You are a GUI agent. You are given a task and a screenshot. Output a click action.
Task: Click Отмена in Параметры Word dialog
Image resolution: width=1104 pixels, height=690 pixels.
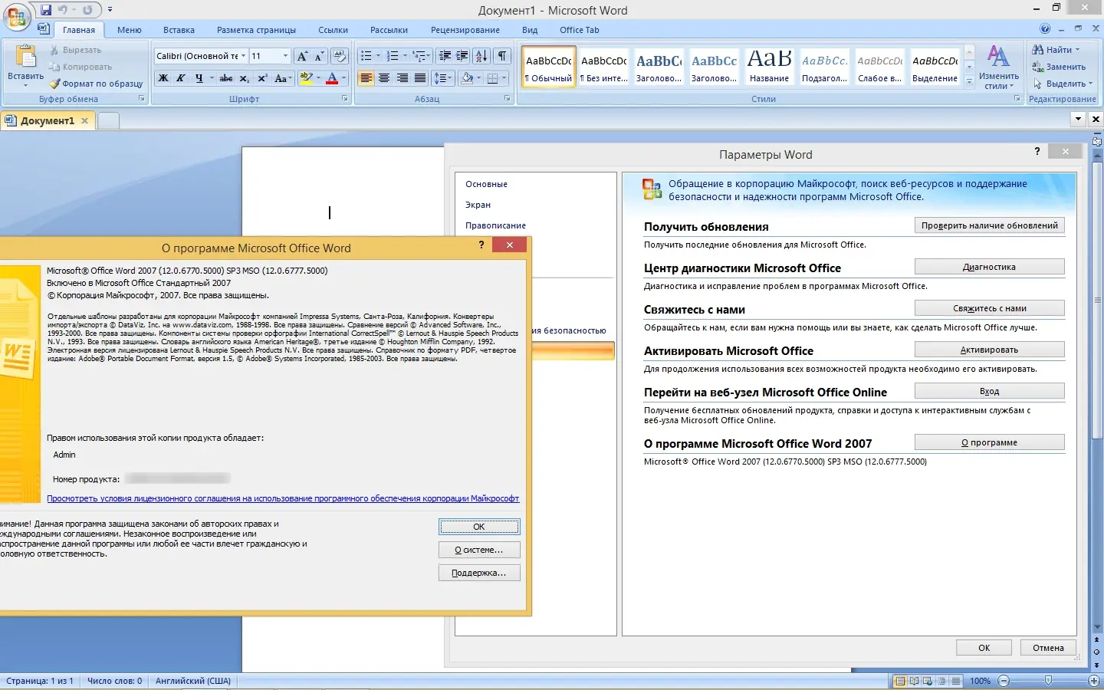1048,648
